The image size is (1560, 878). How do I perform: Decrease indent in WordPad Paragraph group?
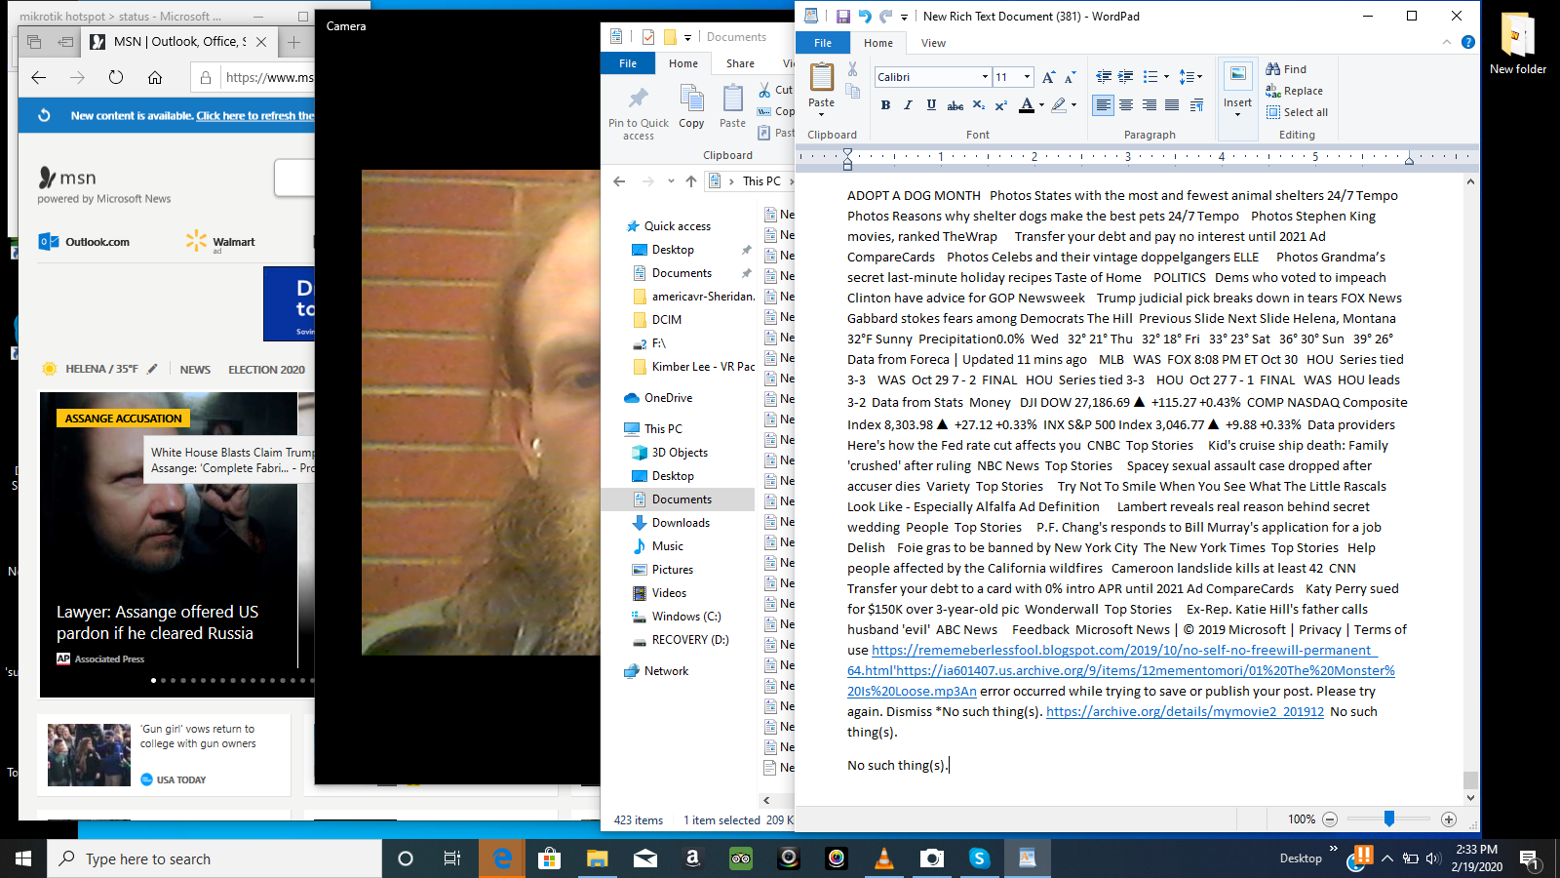[x=1104, y=77]
